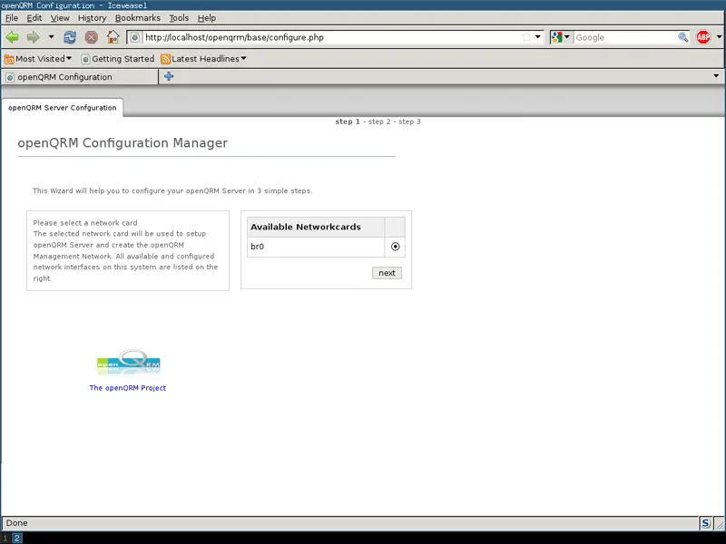The width and height of the screenshot is (726, 544).
Task: Click the S icon in status bar
Action: click(706, 523)
